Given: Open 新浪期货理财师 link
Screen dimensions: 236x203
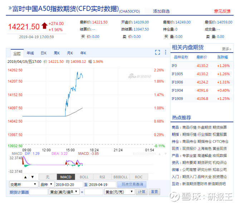Looking at the screenshot, I should click(195, 184).
